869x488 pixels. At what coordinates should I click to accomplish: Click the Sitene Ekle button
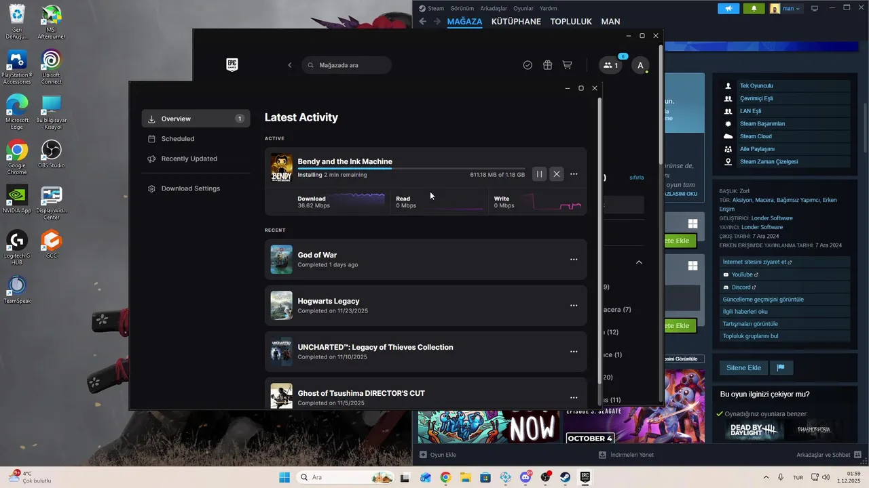[x=744, y=367]
